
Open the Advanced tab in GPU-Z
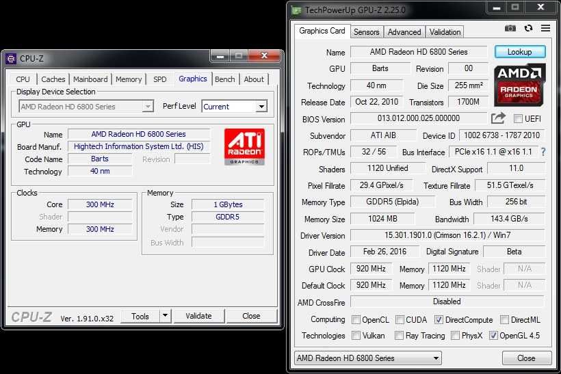(404, 32)
